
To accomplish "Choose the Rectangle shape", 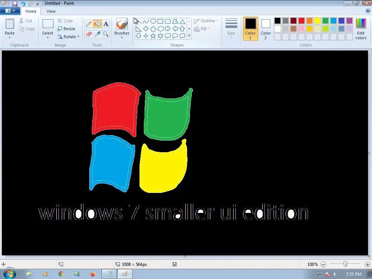I will tap(161, 21).
